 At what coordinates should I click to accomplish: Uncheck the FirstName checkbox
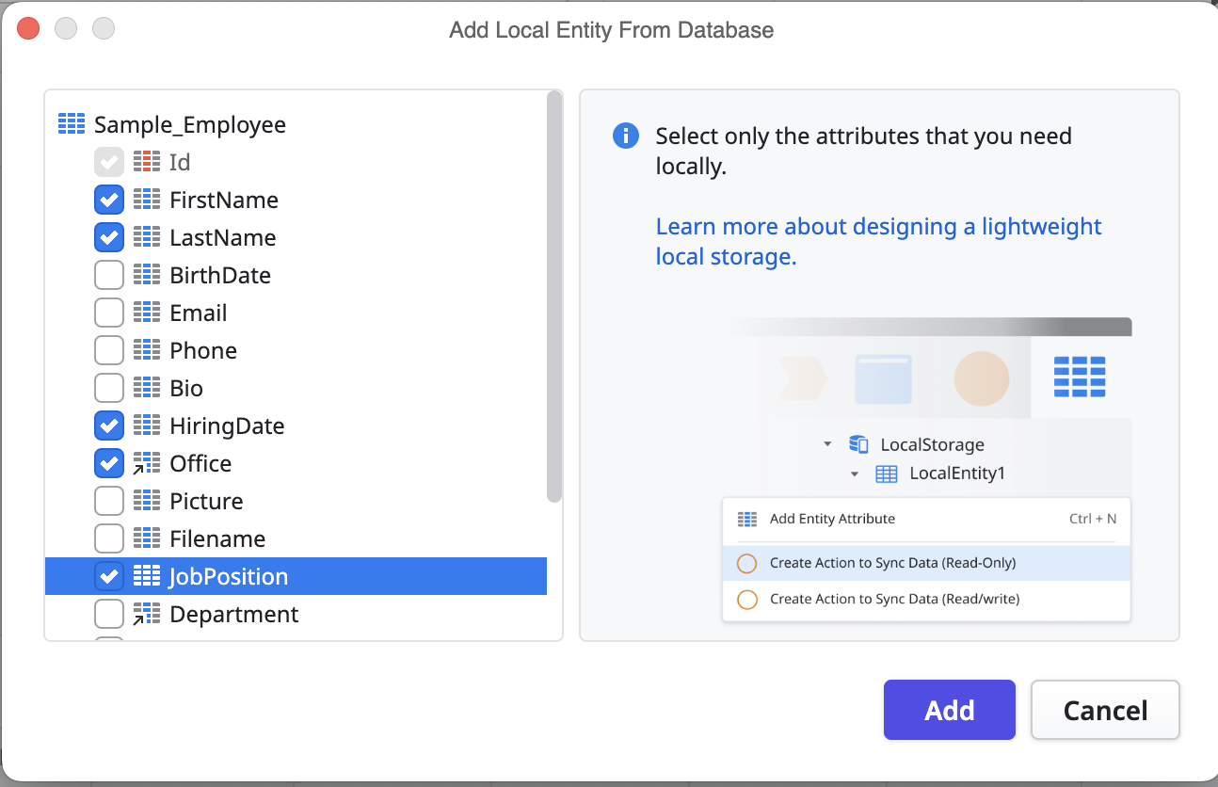[x=109, y=200]
